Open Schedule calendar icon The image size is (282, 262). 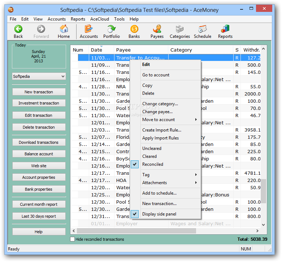(203, 29)
